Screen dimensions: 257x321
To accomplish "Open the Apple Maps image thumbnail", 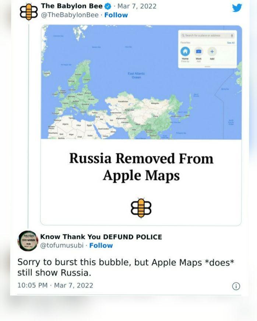I will 141,82.
